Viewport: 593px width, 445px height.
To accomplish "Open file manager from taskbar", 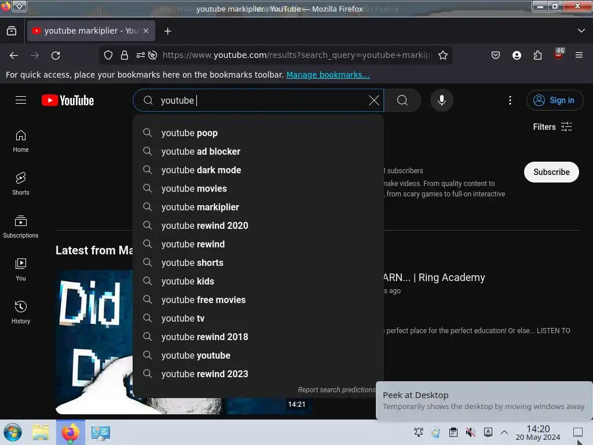I will tap(41, 432).
